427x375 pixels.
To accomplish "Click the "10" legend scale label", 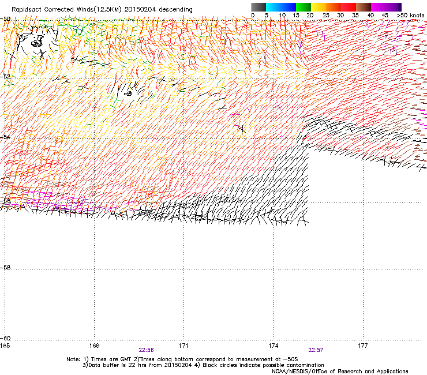I will pyautogui.click(x=282, y=16).
